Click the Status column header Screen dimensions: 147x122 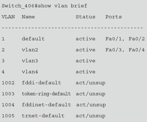click(x=86, y=17)
